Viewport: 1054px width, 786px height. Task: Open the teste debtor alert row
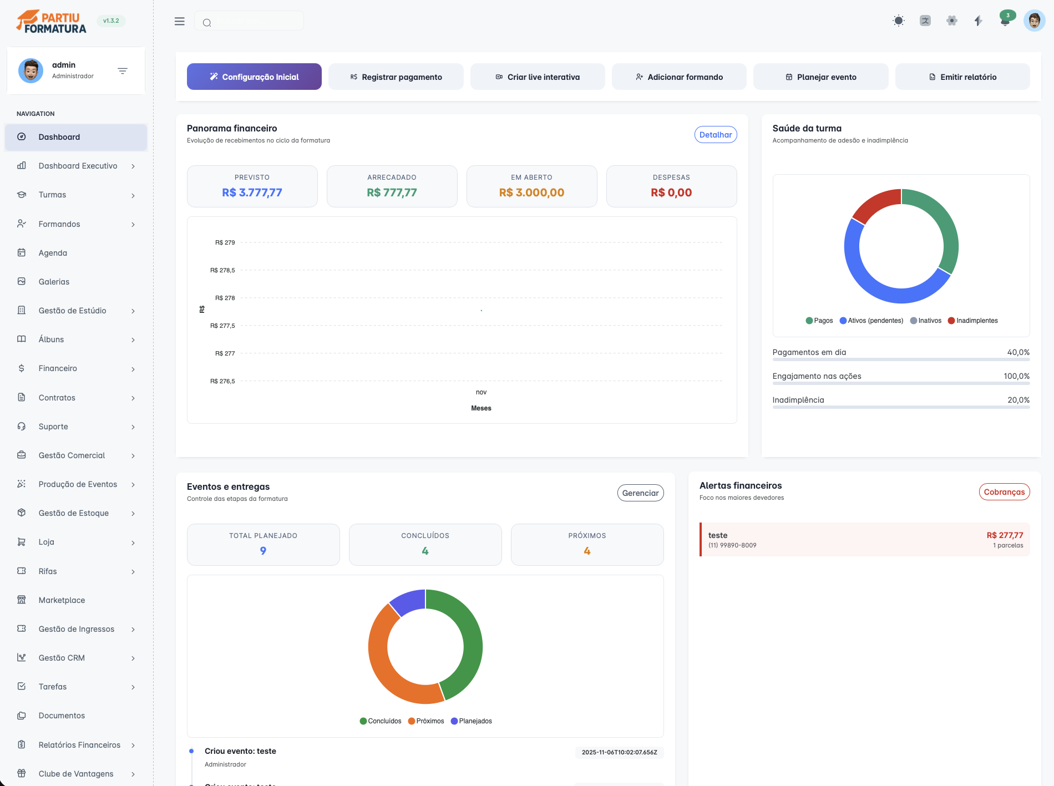point(864,540)
